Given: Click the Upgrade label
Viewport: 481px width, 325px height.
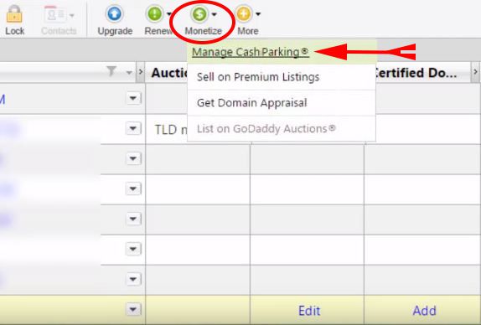Looking at the screenshot, I should point(115,31).
